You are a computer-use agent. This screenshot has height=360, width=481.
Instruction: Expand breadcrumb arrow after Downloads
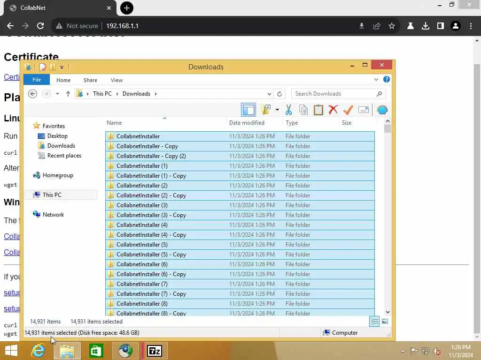click(156, 94)
